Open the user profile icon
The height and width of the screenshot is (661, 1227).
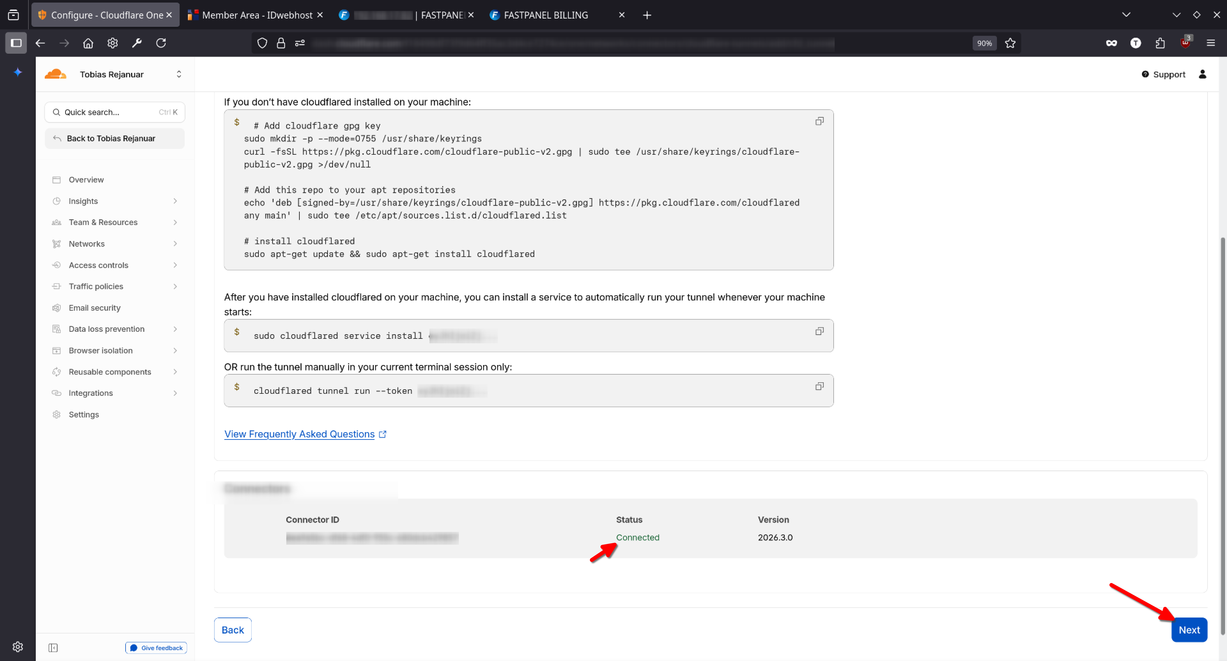click(x=1202, y=74)
